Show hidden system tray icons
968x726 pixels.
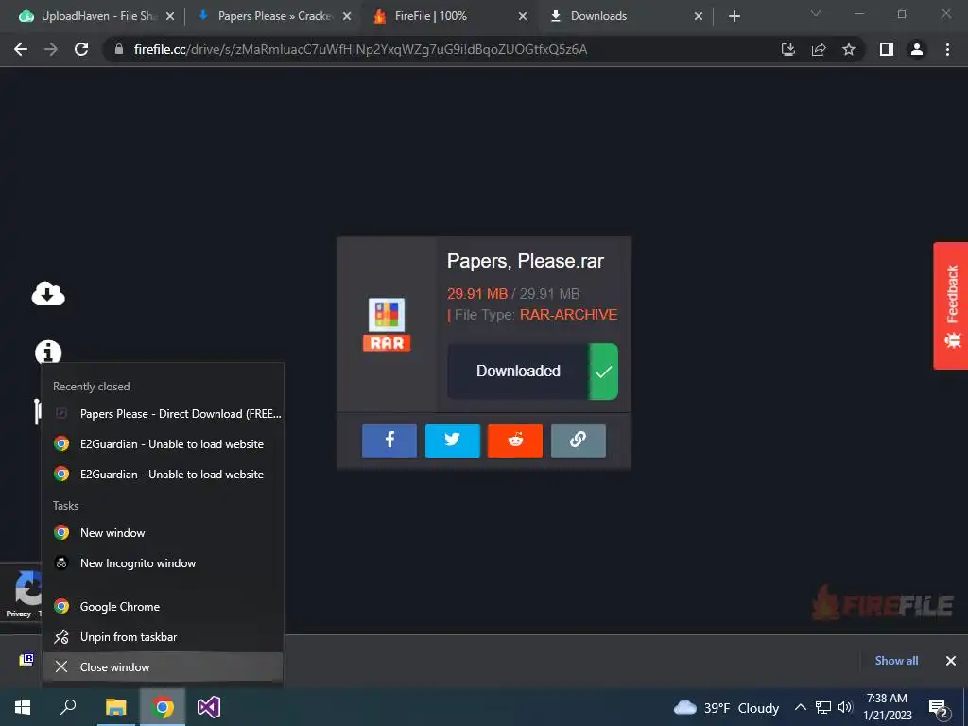click(x=800, y=707)
